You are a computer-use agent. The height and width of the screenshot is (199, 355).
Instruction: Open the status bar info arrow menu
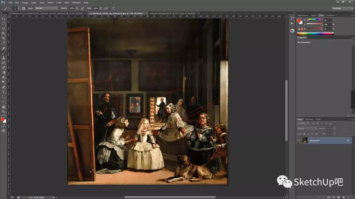pyautogui.click(x=54, y=197)
